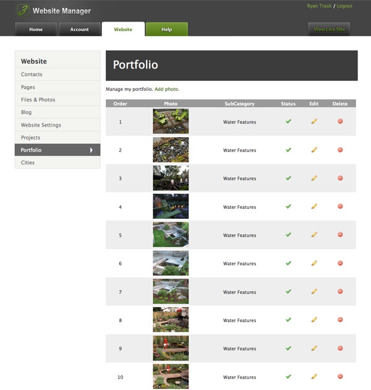Delete portfolio photo in row 3
Viewport: 371px width, 390px height.
tap(340, 178)
